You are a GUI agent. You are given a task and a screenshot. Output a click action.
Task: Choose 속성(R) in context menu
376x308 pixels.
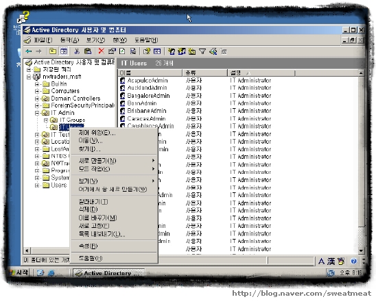(114, 246)
